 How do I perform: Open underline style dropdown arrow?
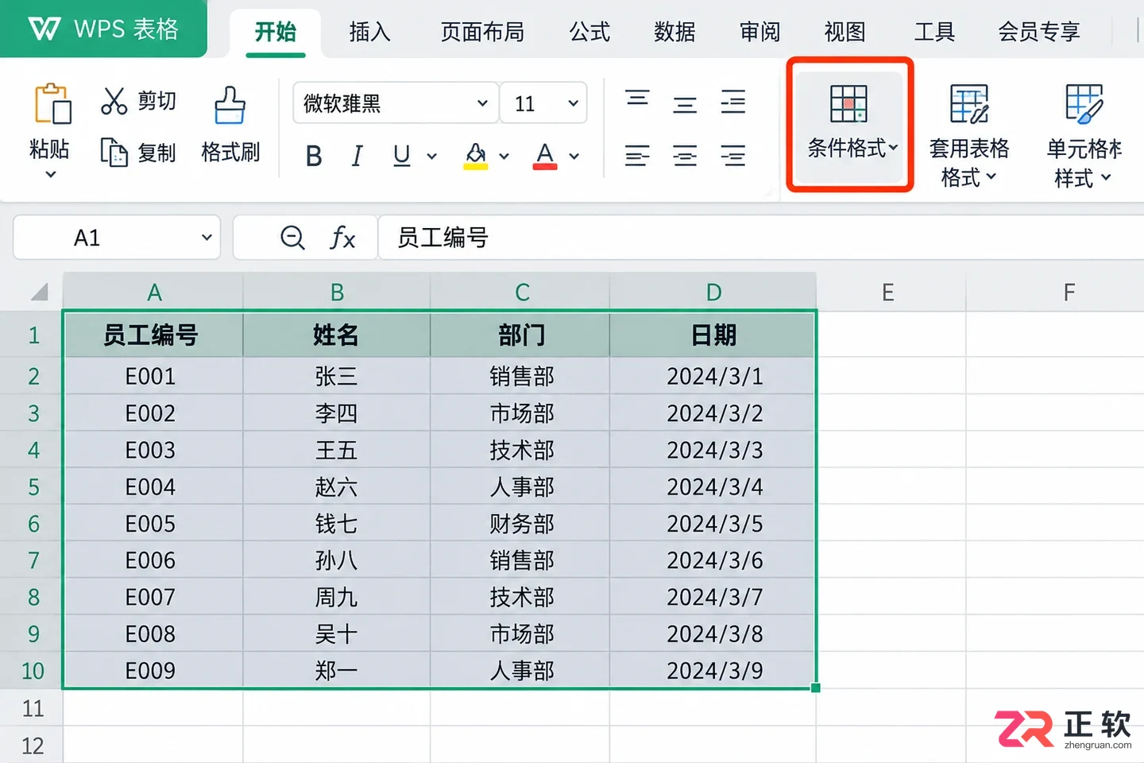pyautogui.click(x=432, y=157)
